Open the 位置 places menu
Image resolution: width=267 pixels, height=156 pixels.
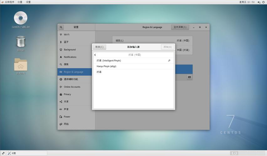coord(20,2)
